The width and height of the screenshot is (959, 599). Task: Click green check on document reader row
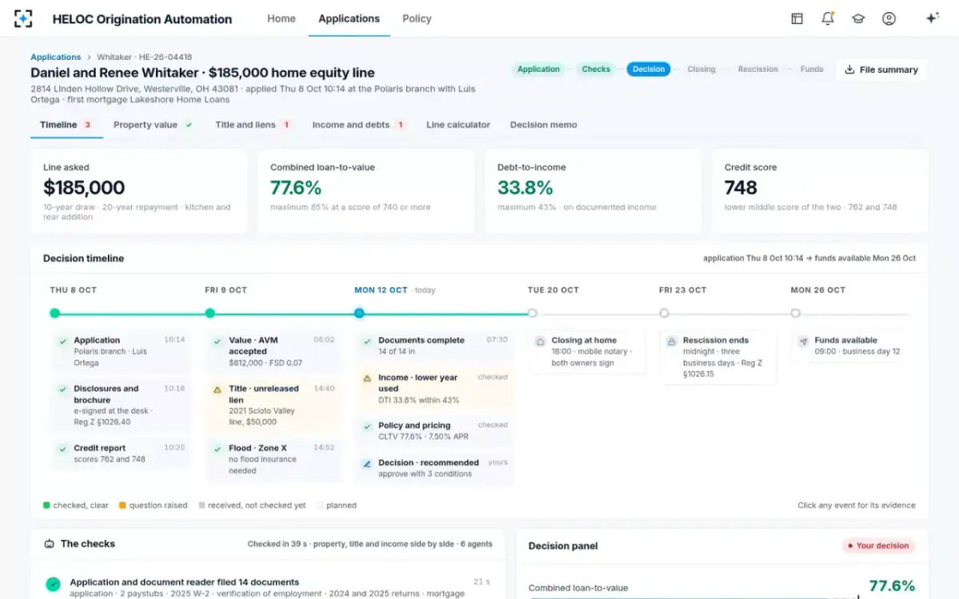(53, 584)
